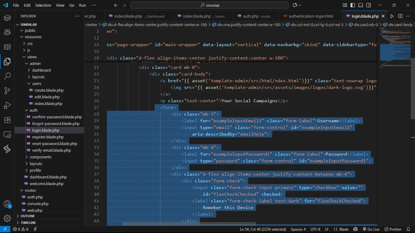
Task: Open Run and Debug panel
Action: coord(7,105)
